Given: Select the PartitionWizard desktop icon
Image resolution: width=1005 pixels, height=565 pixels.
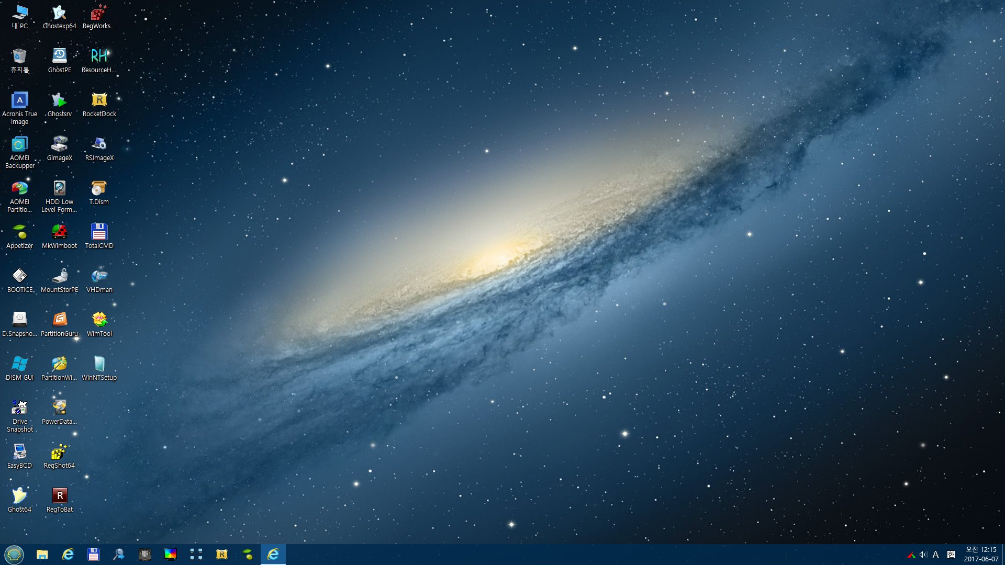Looking at the screenshot, I should (59, 368).
